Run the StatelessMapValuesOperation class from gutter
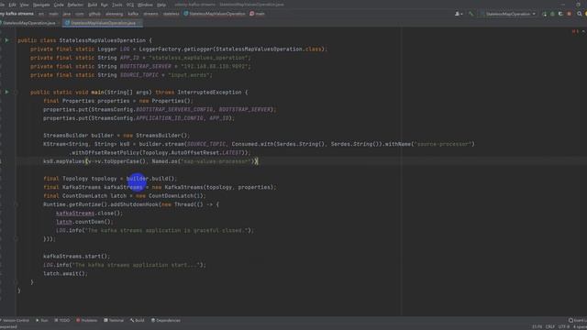This screenshot has height=330, width=587. [x=6, y=40]
